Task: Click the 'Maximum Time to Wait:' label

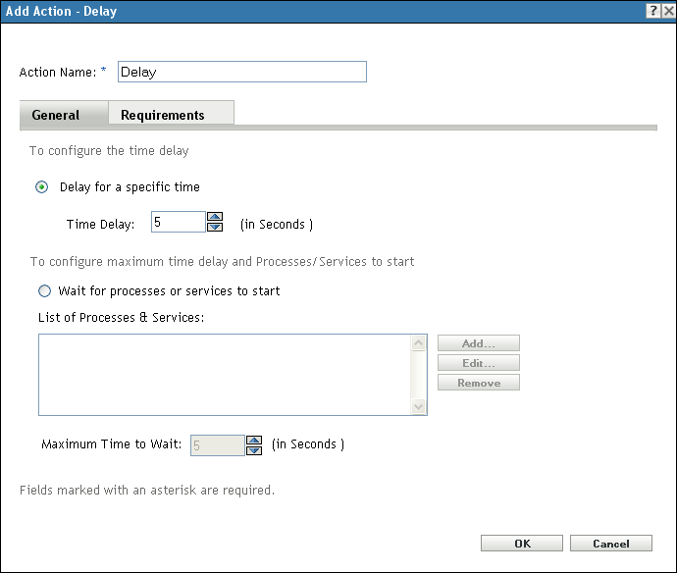Action: click(x=112, y=443)
